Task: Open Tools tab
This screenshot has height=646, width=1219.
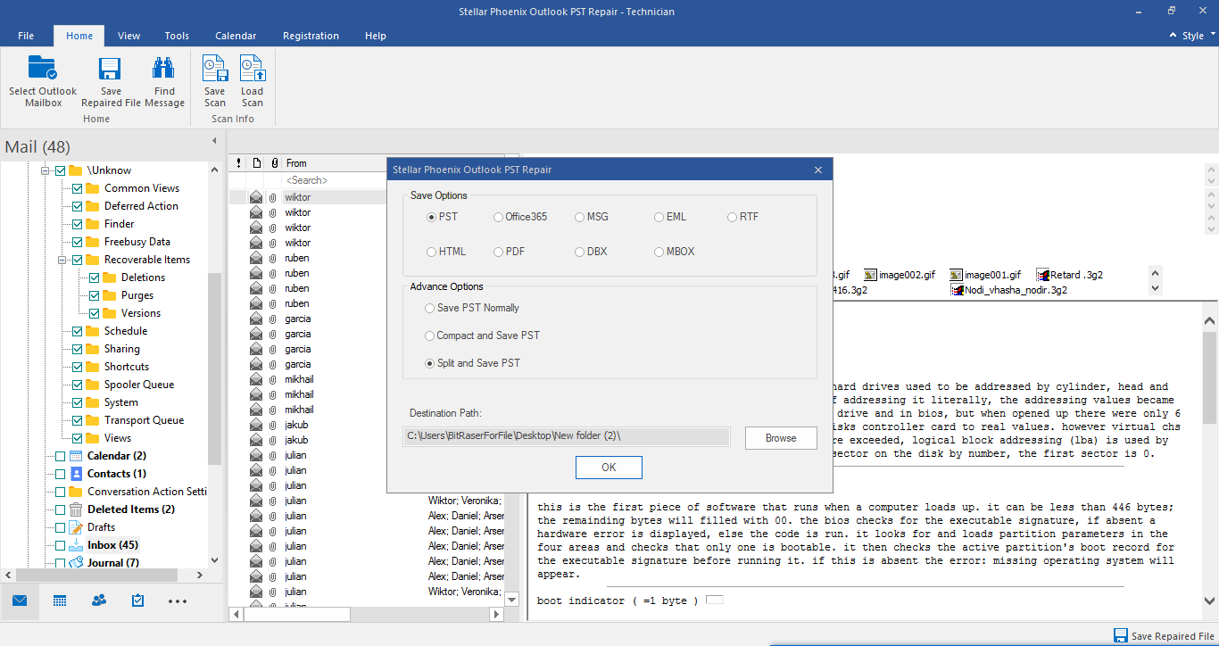Action: point(177,36)
